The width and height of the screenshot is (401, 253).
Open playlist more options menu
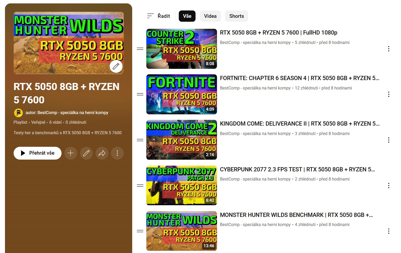pos(117,153)
